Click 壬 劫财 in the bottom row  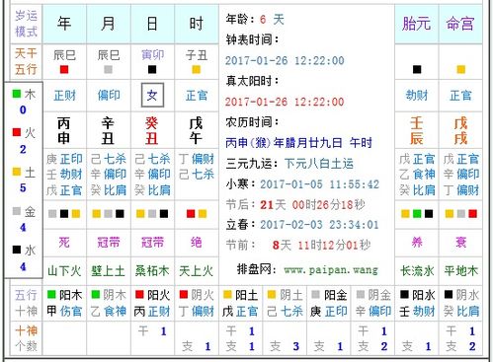click(x=417, y=311)
